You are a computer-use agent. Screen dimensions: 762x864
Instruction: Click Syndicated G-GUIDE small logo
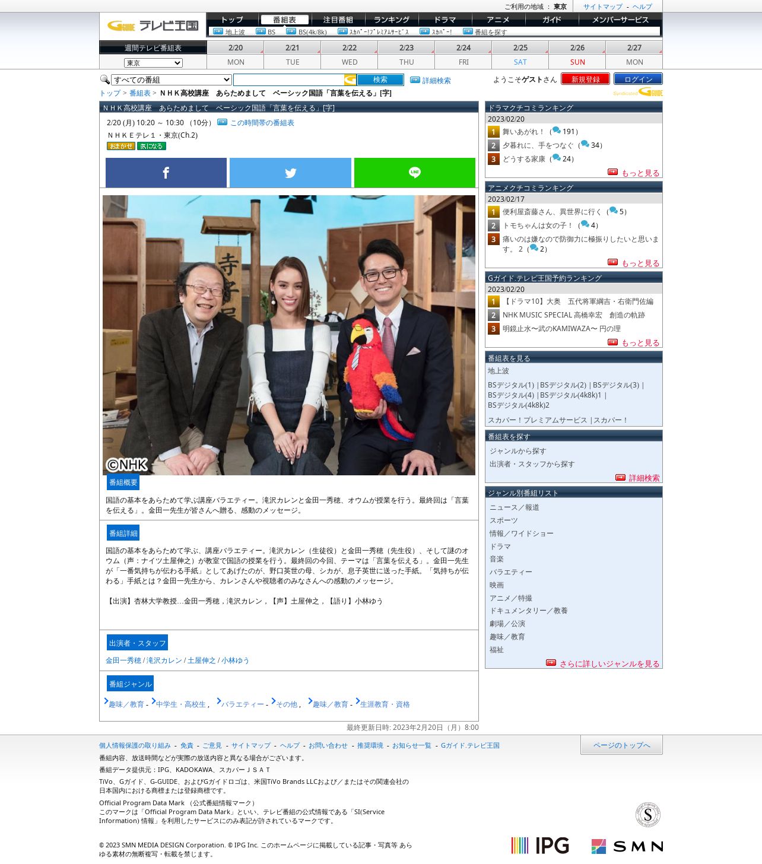click(x=638, y=93)
